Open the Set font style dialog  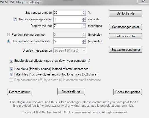pos(125,13)
